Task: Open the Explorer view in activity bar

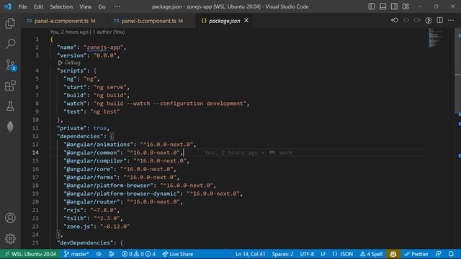Action: [10, 23]
